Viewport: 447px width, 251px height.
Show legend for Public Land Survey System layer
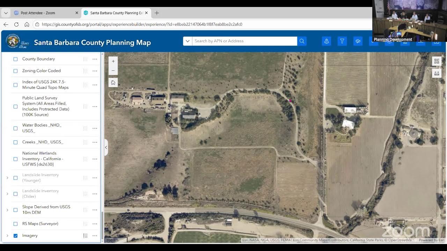(x=85, y=106)
